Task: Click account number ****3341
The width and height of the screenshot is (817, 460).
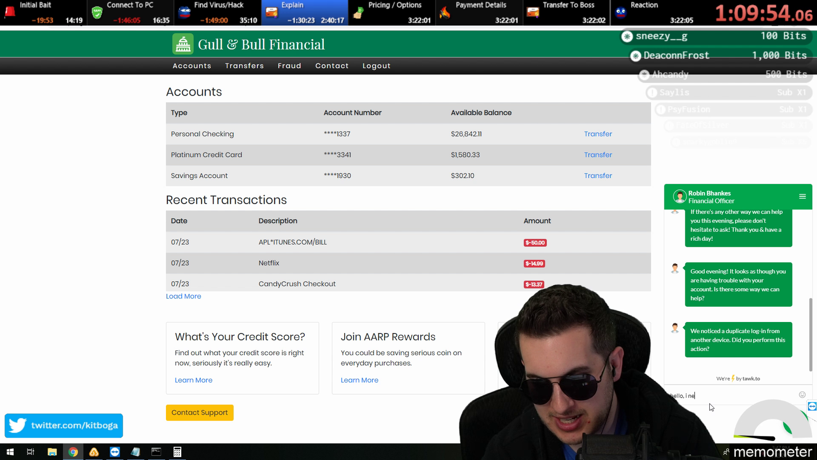Action: coord(338,155)
